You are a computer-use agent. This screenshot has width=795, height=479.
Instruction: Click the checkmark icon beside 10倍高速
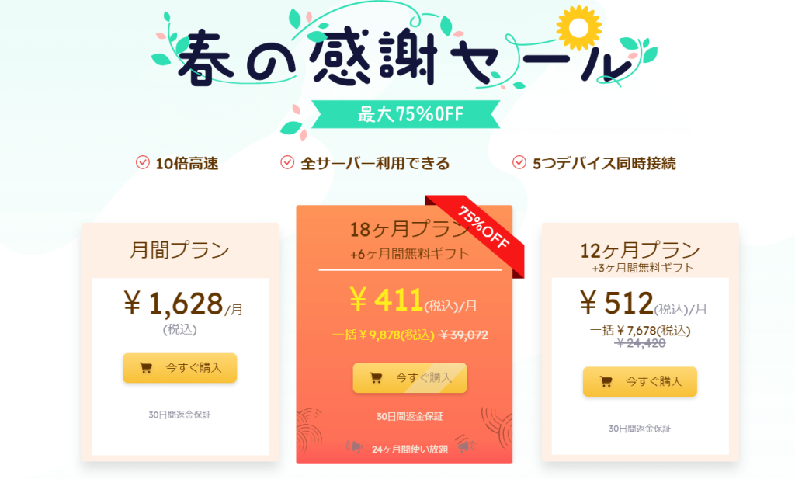(x=142, y=162)
